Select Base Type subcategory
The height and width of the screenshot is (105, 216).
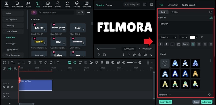click(11, 44)
